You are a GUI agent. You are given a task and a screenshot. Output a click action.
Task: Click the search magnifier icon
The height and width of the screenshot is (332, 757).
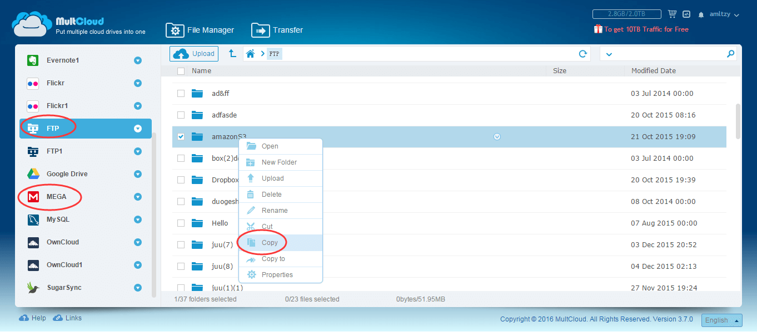coord(730,54)
